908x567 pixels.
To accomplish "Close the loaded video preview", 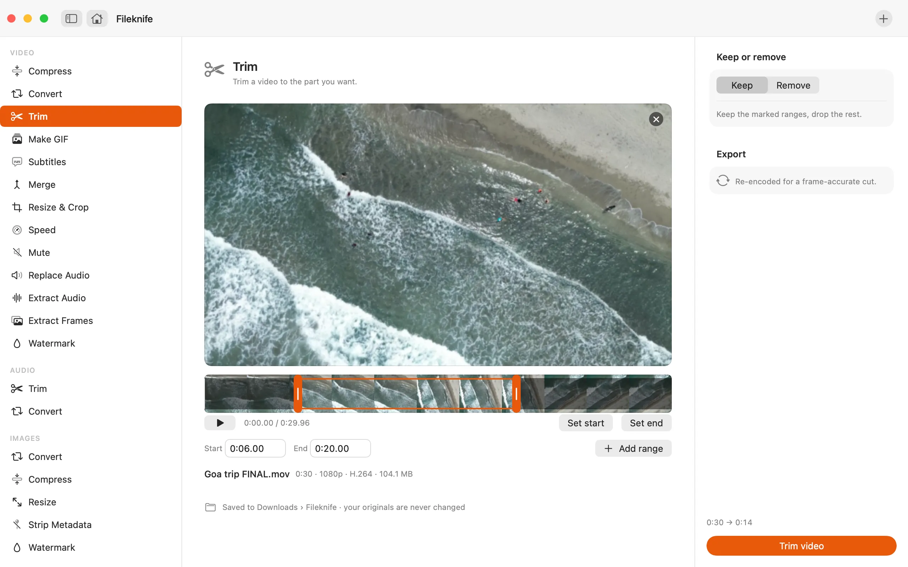I will [656, 119].
